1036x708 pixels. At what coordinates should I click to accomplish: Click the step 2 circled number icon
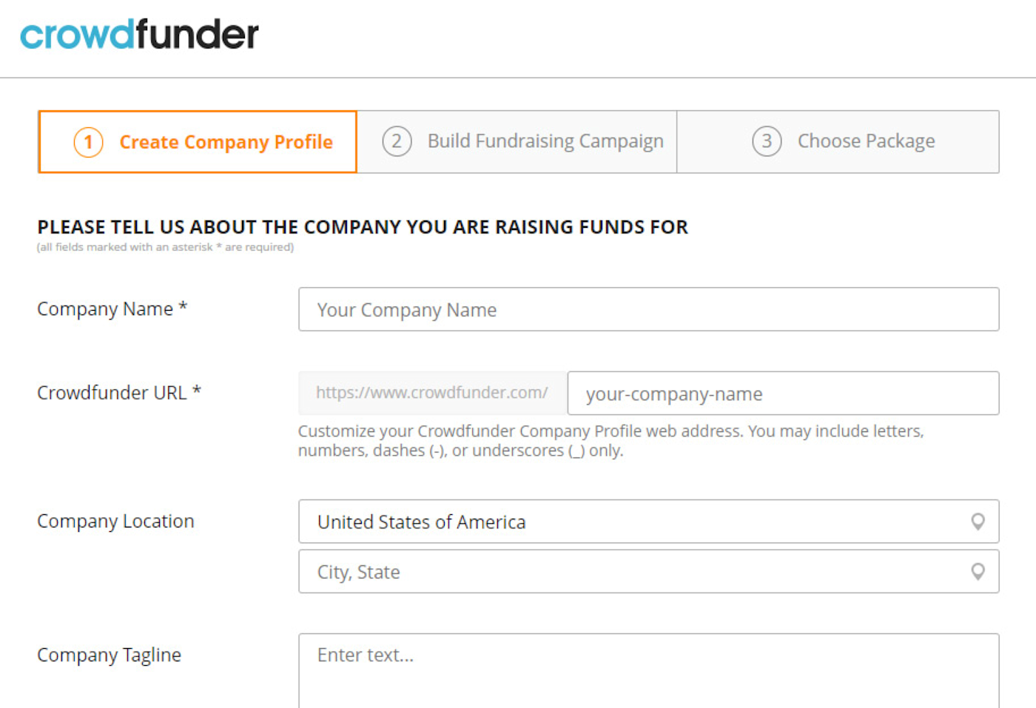(397, 141)
